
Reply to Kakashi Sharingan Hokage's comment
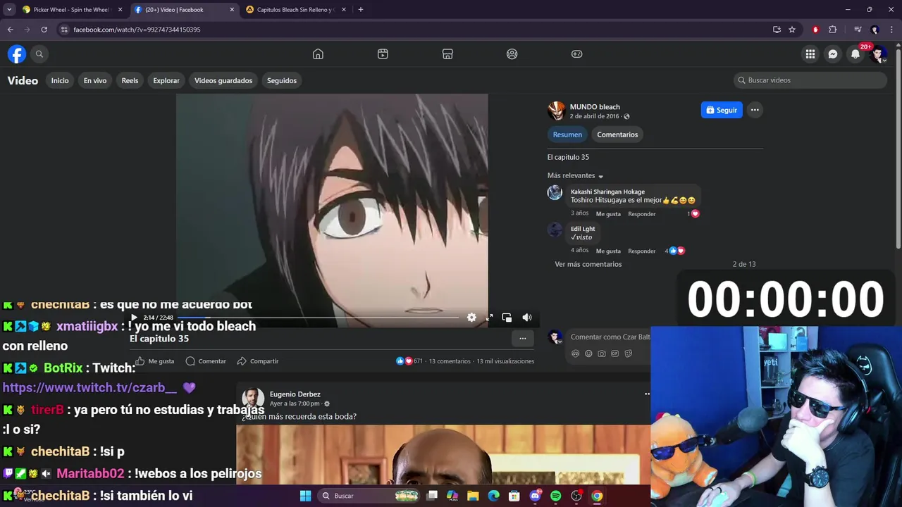coord(641,213)
